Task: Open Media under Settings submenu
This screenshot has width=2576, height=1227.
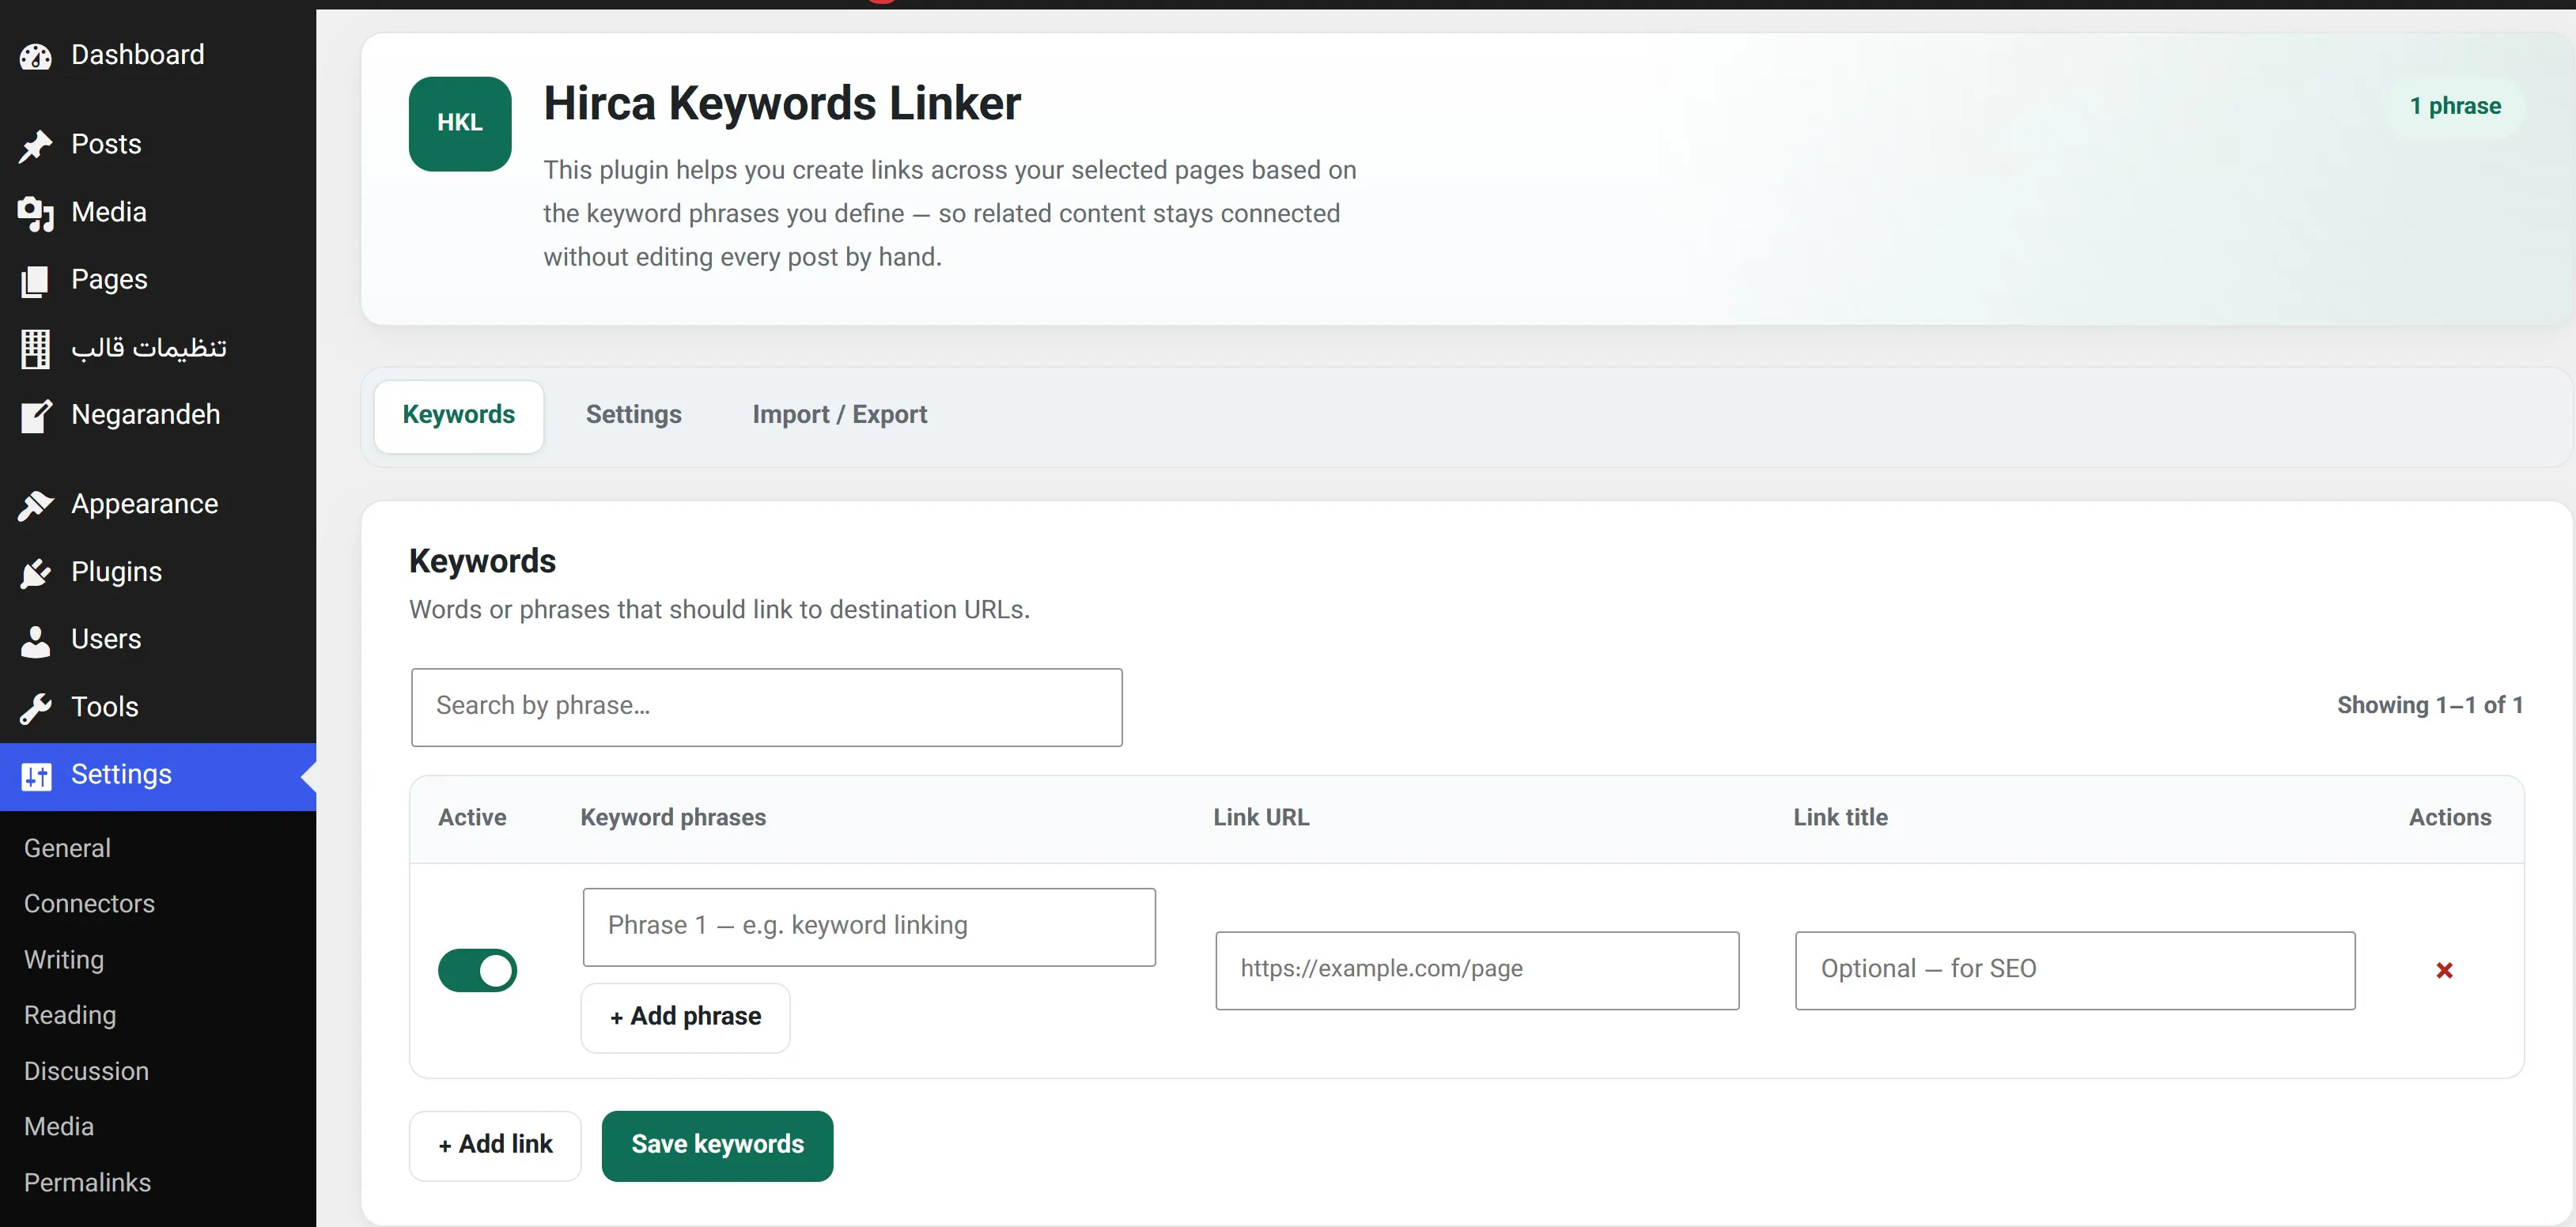Action: tap(59, 1127)
